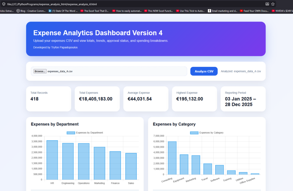Open The Excel Tool That D... bookmark
The width and height of the screenshot is (293, 191).
(x=94, y=11)
